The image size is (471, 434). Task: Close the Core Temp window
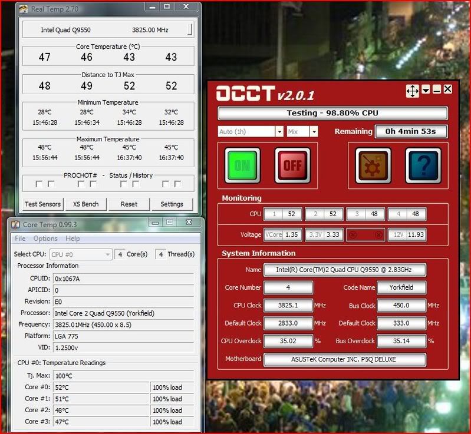coord(189,222)
